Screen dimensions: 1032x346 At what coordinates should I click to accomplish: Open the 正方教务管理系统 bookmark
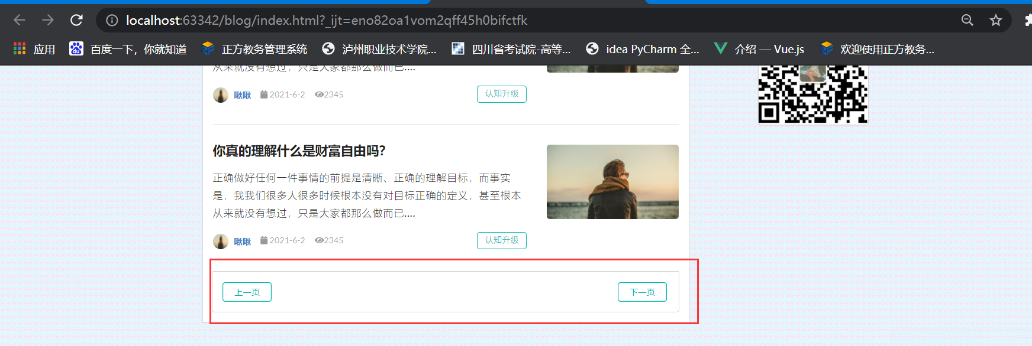[254, 49]
